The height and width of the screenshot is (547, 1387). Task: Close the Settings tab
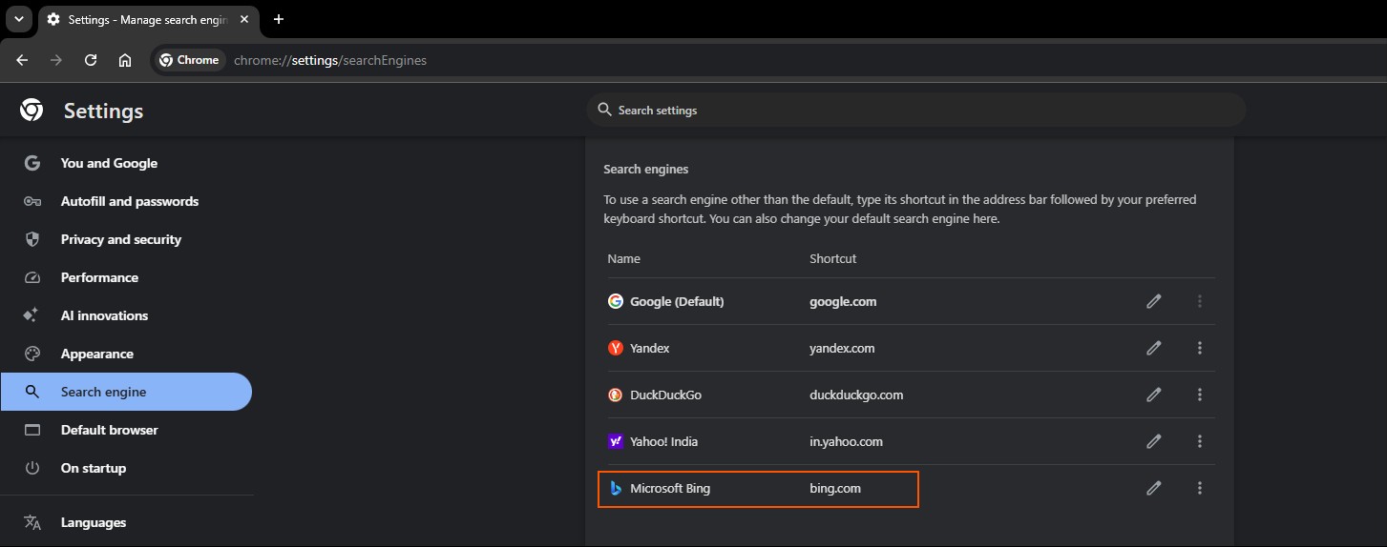click(x=245, y=19)
